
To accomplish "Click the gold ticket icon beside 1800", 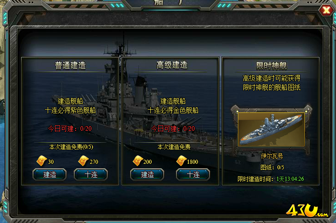I will [x=182, y=161].
